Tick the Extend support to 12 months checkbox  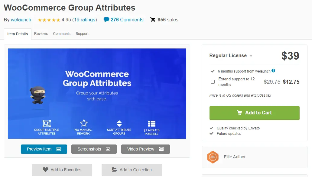[213, 82]
